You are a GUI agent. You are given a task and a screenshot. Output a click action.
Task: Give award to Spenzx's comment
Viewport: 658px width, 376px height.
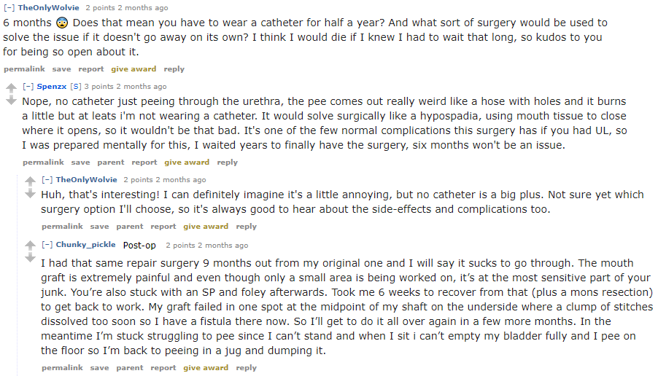(x=187, y=162)
